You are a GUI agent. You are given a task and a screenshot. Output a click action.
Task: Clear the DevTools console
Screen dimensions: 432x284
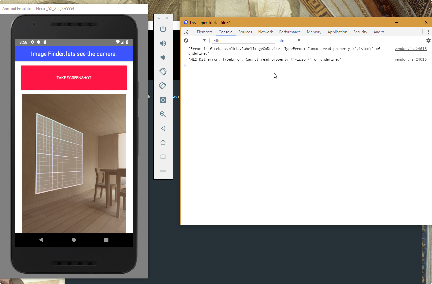pyautogui.click(x=186, y=40)
